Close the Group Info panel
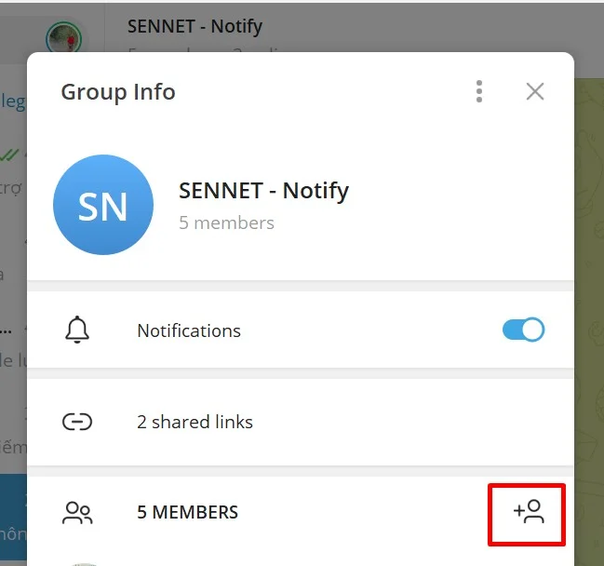This screenshot has width=604, height=566. click(x=534, y=91)
